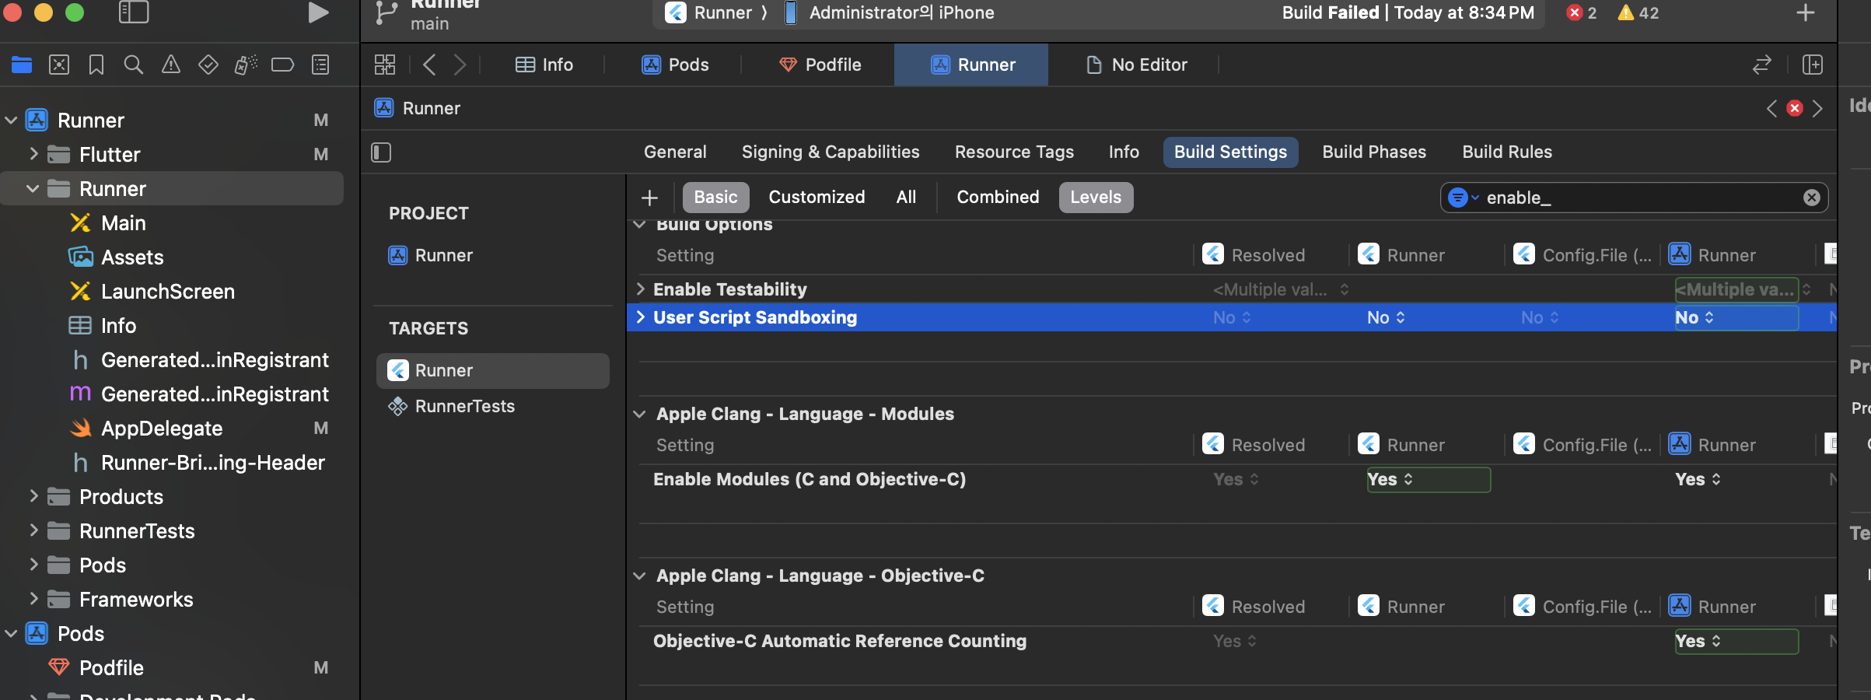Screen dimensions: 1871x700
Task: Expand Enable Testability setting row
Action: 640,289
